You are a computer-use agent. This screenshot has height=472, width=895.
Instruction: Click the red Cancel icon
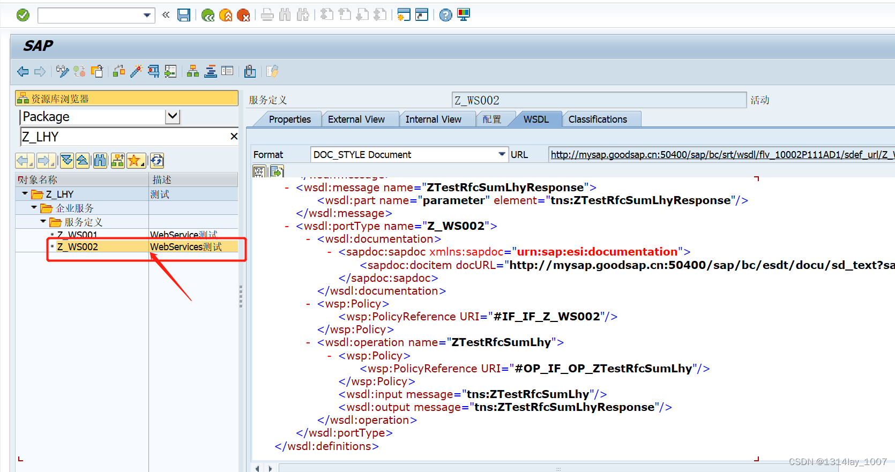tap(243, 15)
